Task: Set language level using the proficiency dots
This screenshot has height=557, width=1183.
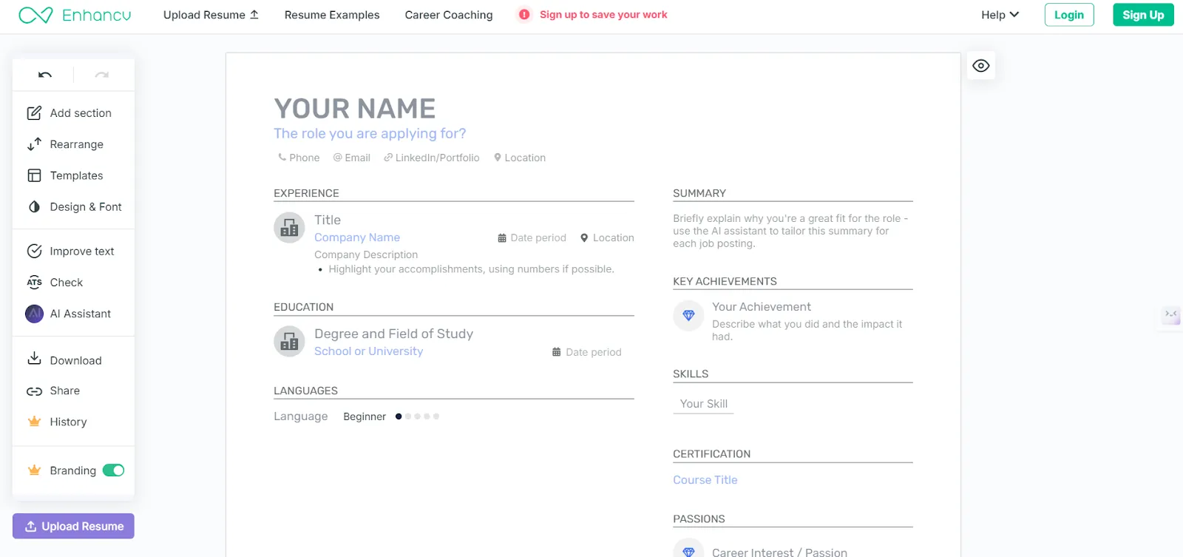Action: 417,416
